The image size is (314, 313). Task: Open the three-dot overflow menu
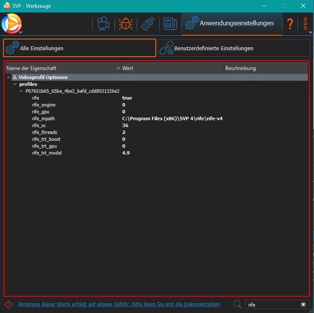[305, 24]
